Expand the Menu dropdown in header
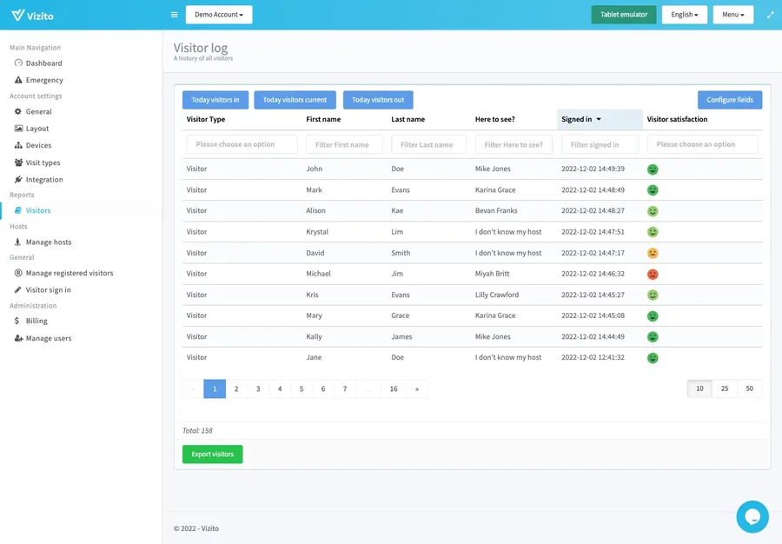This screenshot has height=544, width=782. point(732,15)
